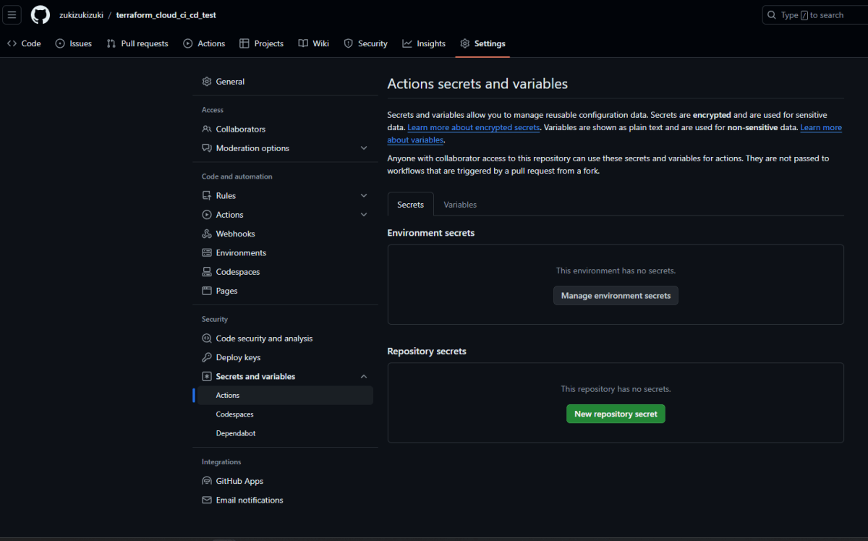Screen dimensions: 868x541
Task: Switch to the Variables tab
Action: 460,205
